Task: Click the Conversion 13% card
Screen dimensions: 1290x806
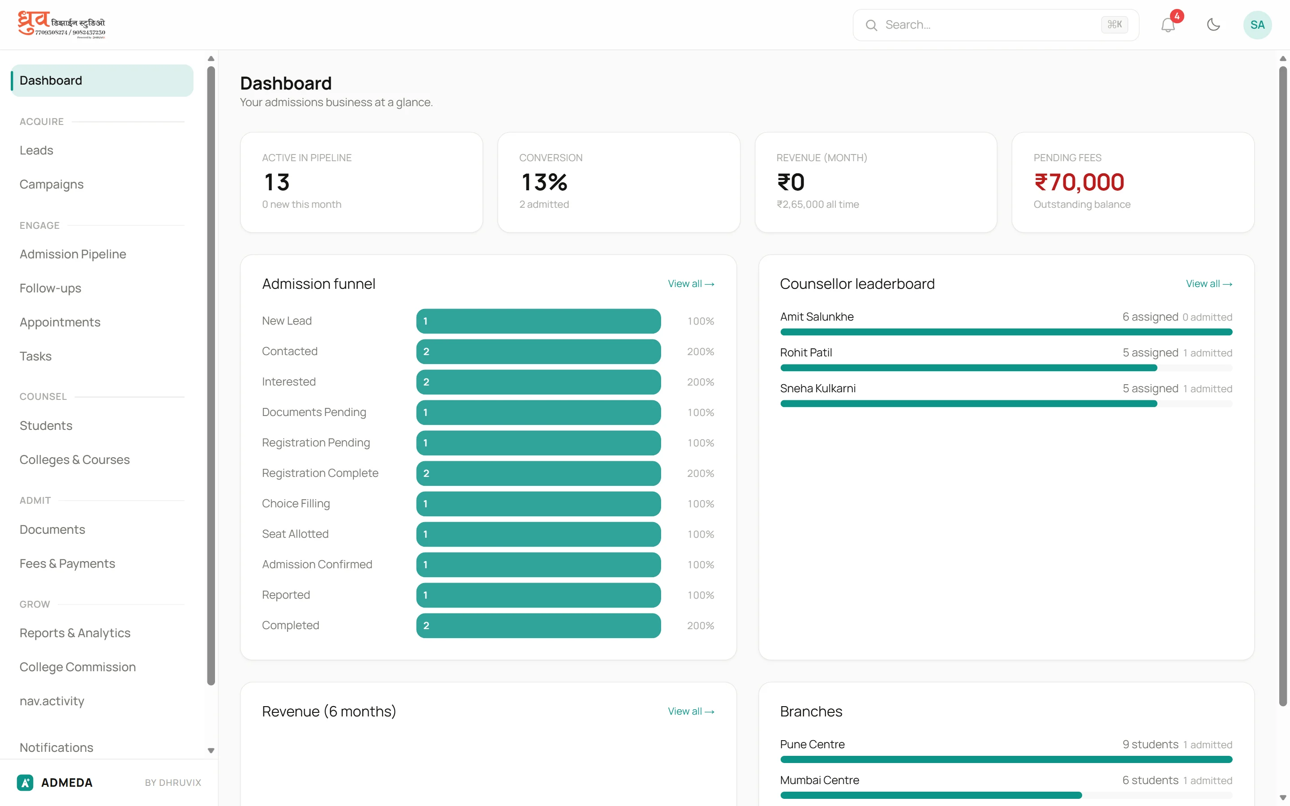Action: pyautogui.click(x=618, y=182)
